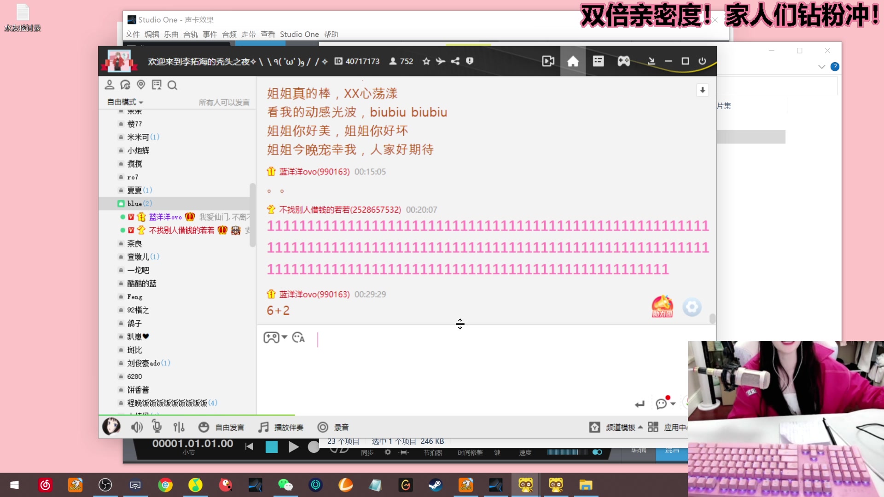
Task: Open the location pin icon in the sidebar
Action: (x=141, y=85)
